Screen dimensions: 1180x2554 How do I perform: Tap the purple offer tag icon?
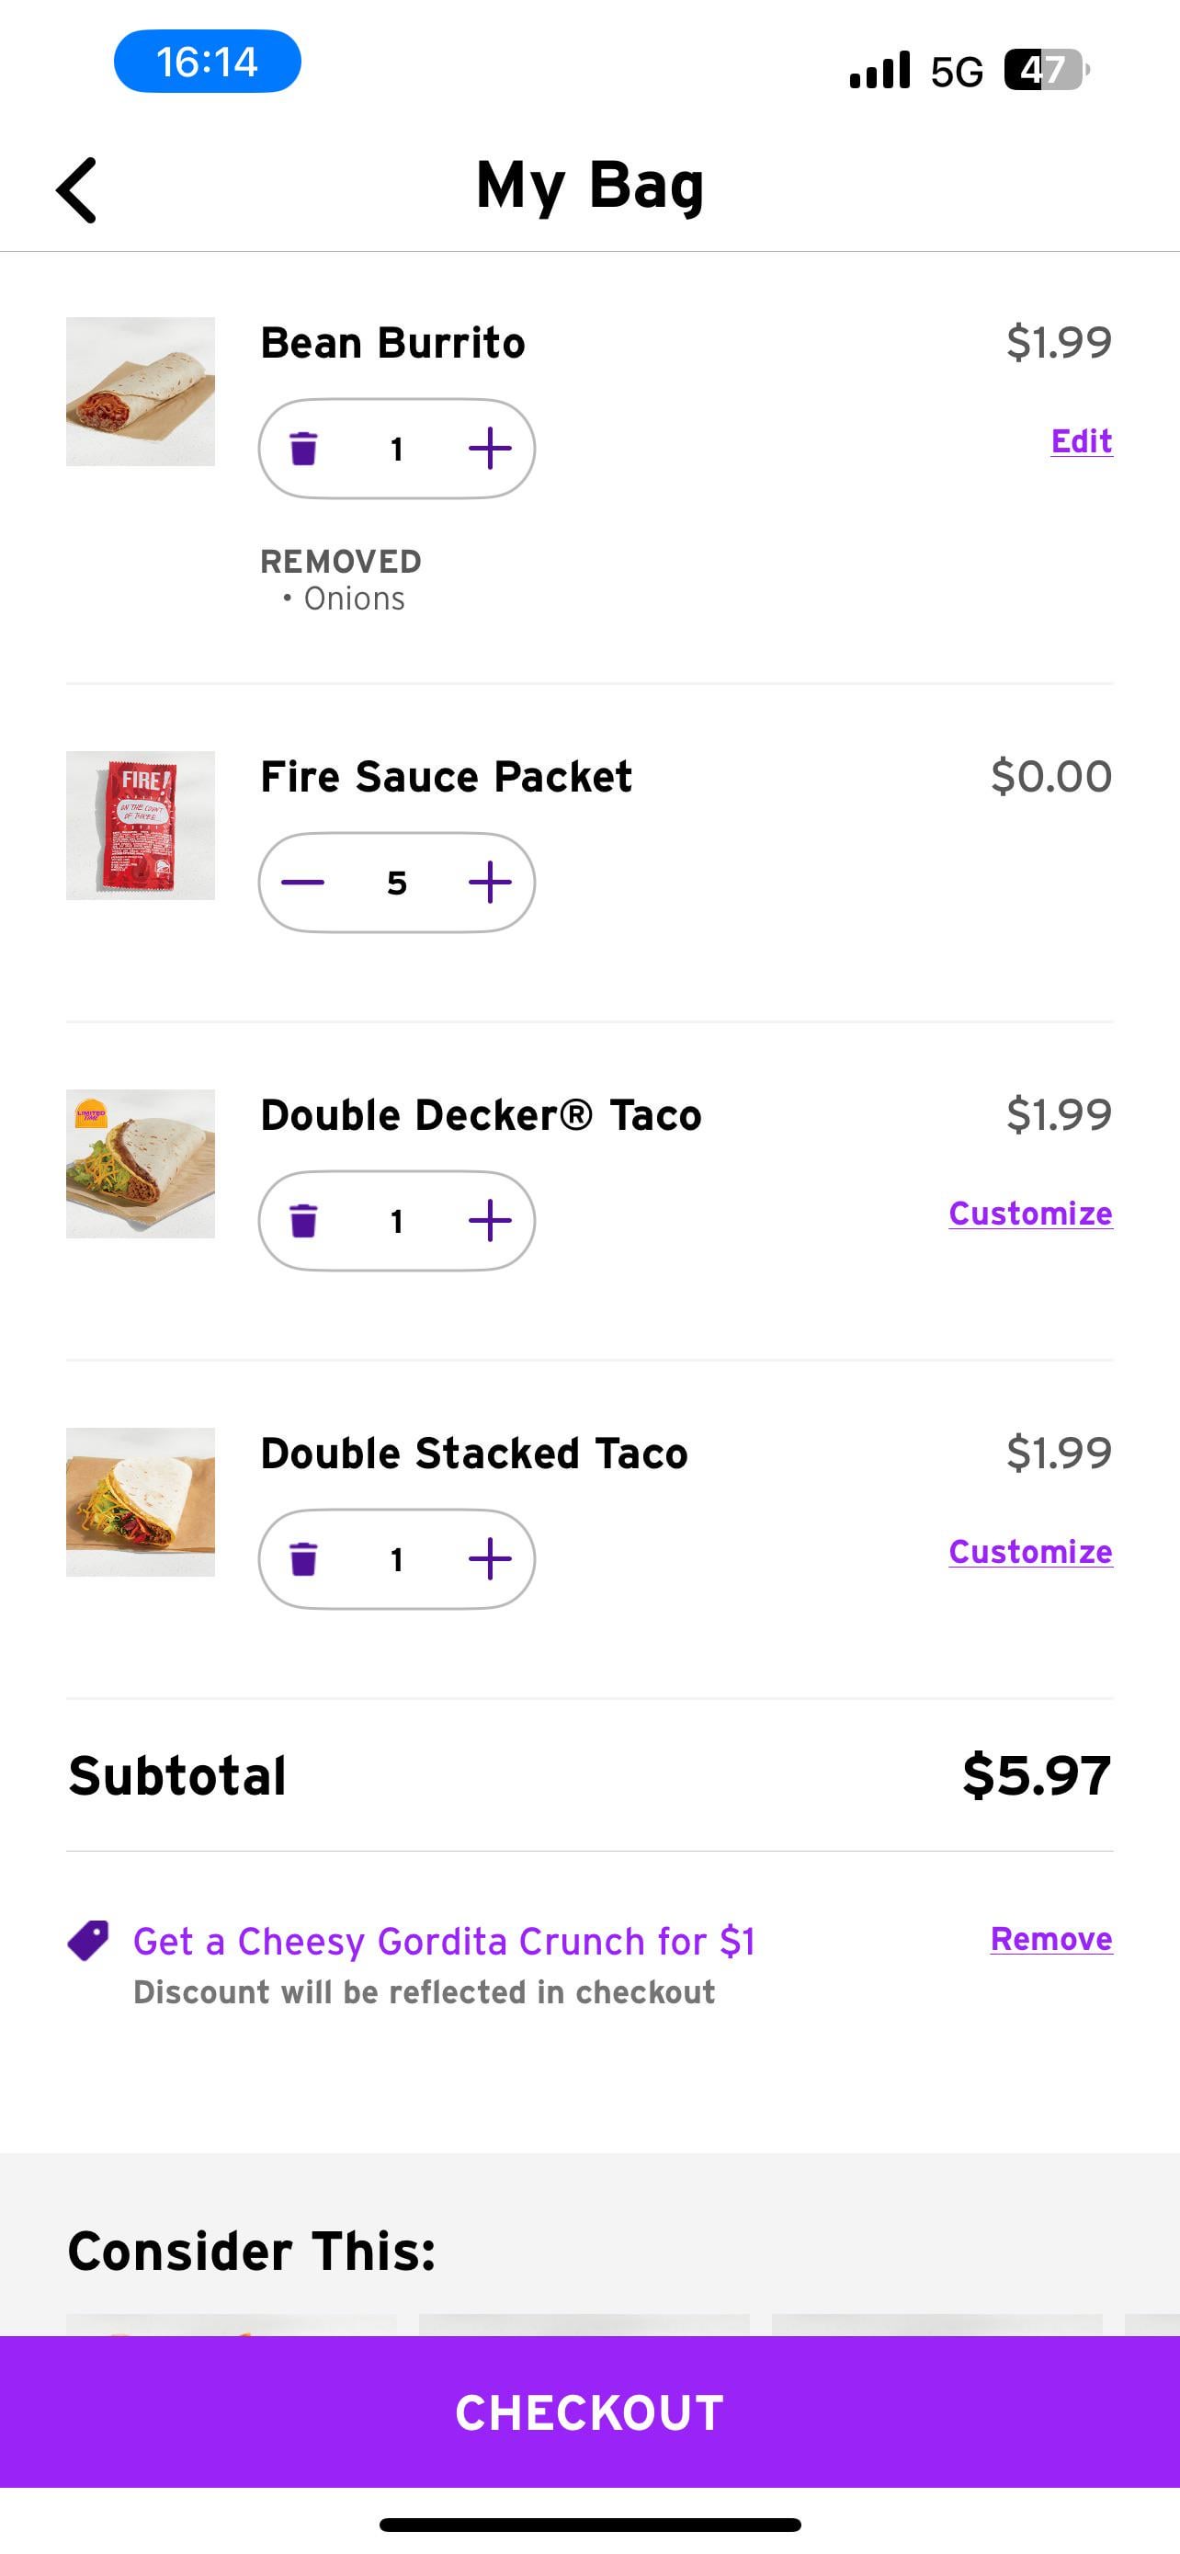[x=88, y=1942]
